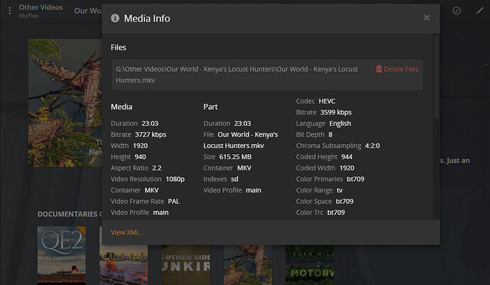Open the Hidden Wild Motorway thumbnail
Image resolution: width=490 pixels, height=285 pixels.
310,264
